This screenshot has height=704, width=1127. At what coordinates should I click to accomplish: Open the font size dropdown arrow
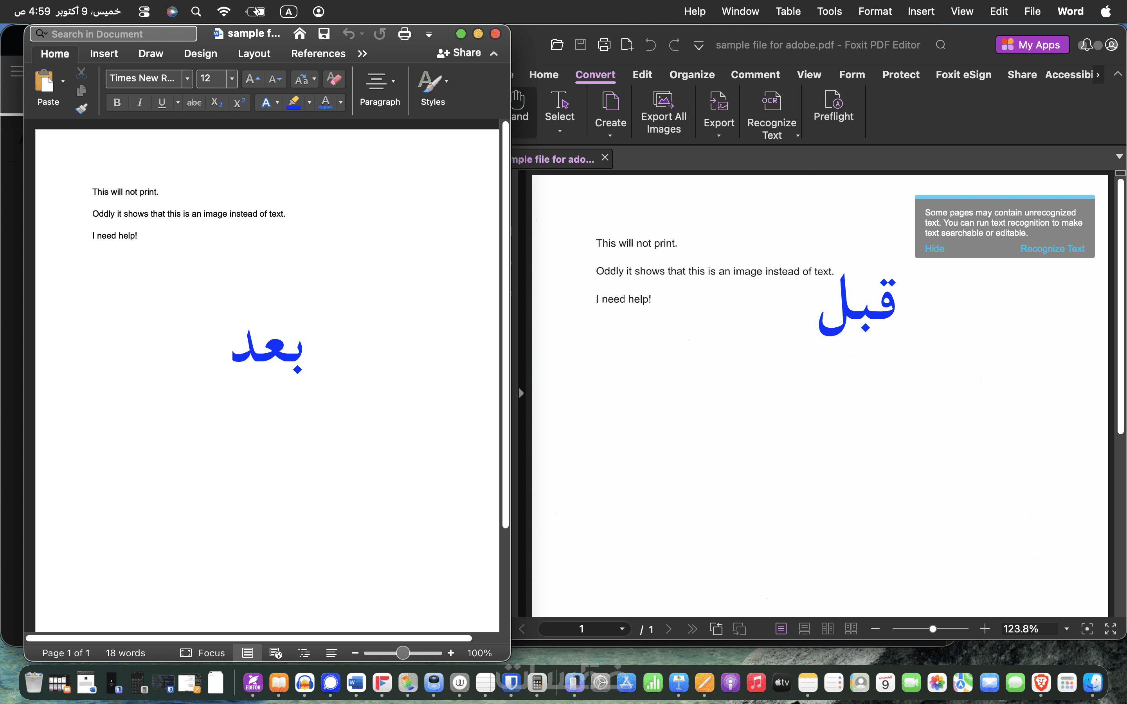coord(232,79)
